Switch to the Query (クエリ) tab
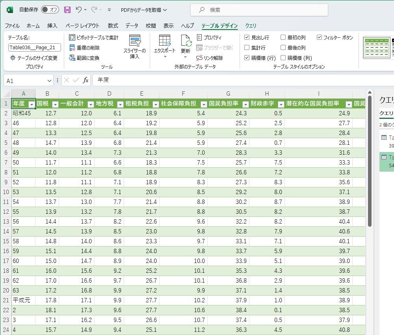This screenshot has width=394, height=335. click(x=251, y=26)
